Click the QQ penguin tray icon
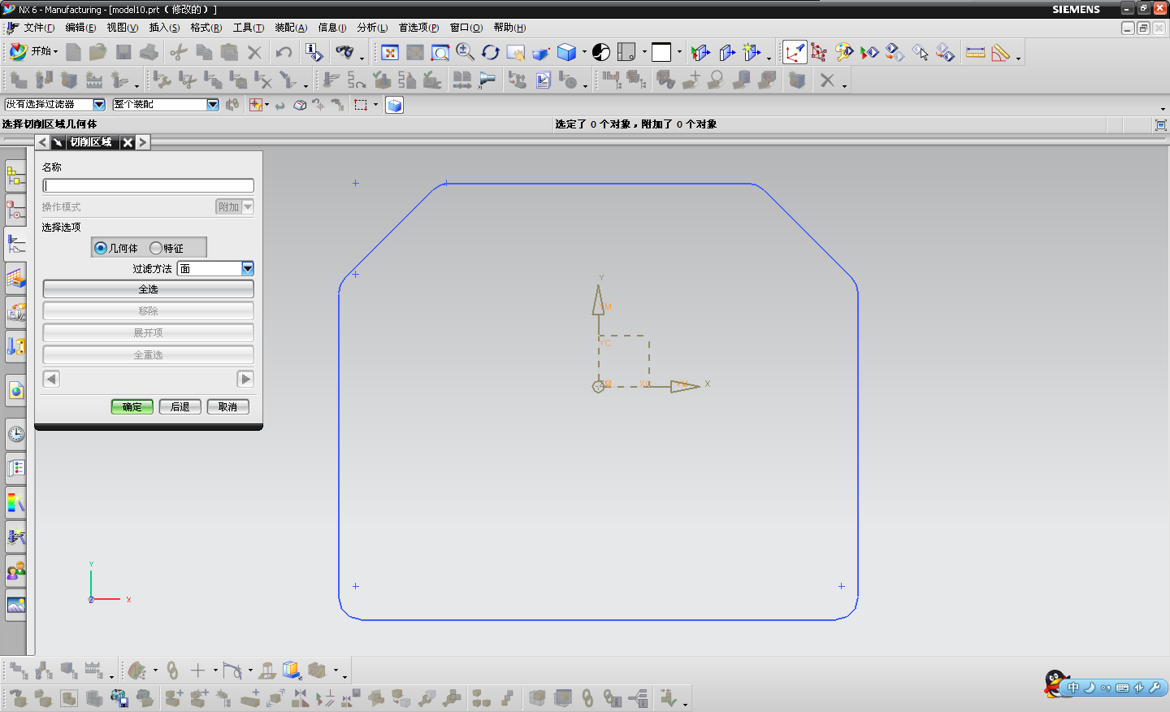This screenshot has height=712, width=1170. [1055, 684]
